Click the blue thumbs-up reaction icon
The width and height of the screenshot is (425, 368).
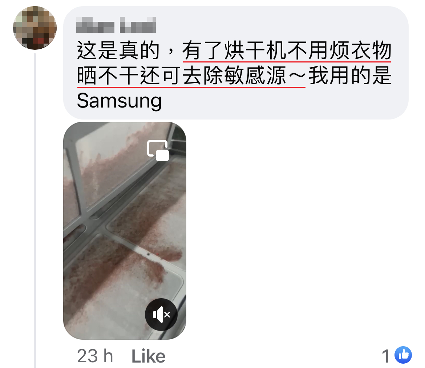(403, 355)
